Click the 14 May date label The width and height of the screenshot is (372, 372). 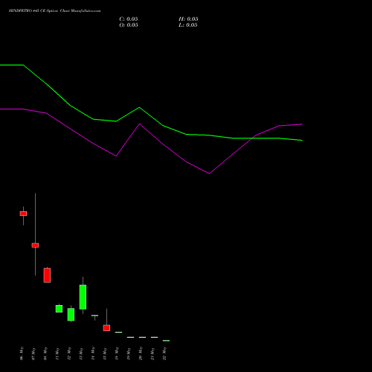93,353
